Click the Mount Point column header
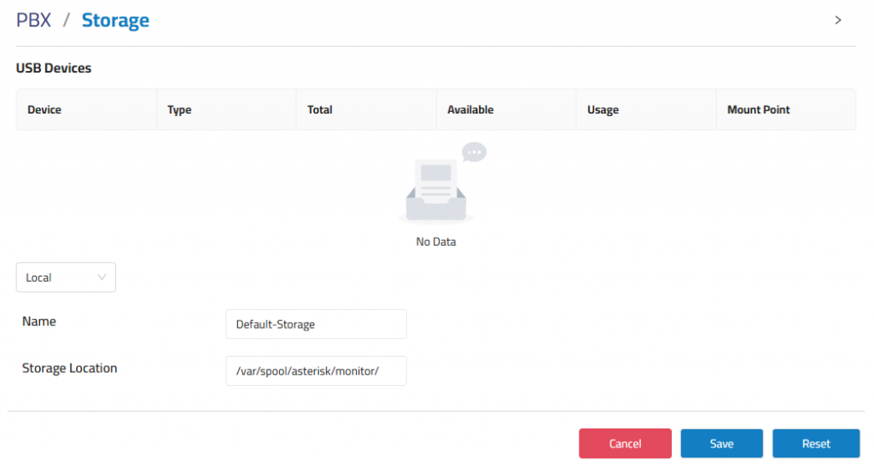The height and width of the screenshot is (466, 874). (x=759, y=110)
